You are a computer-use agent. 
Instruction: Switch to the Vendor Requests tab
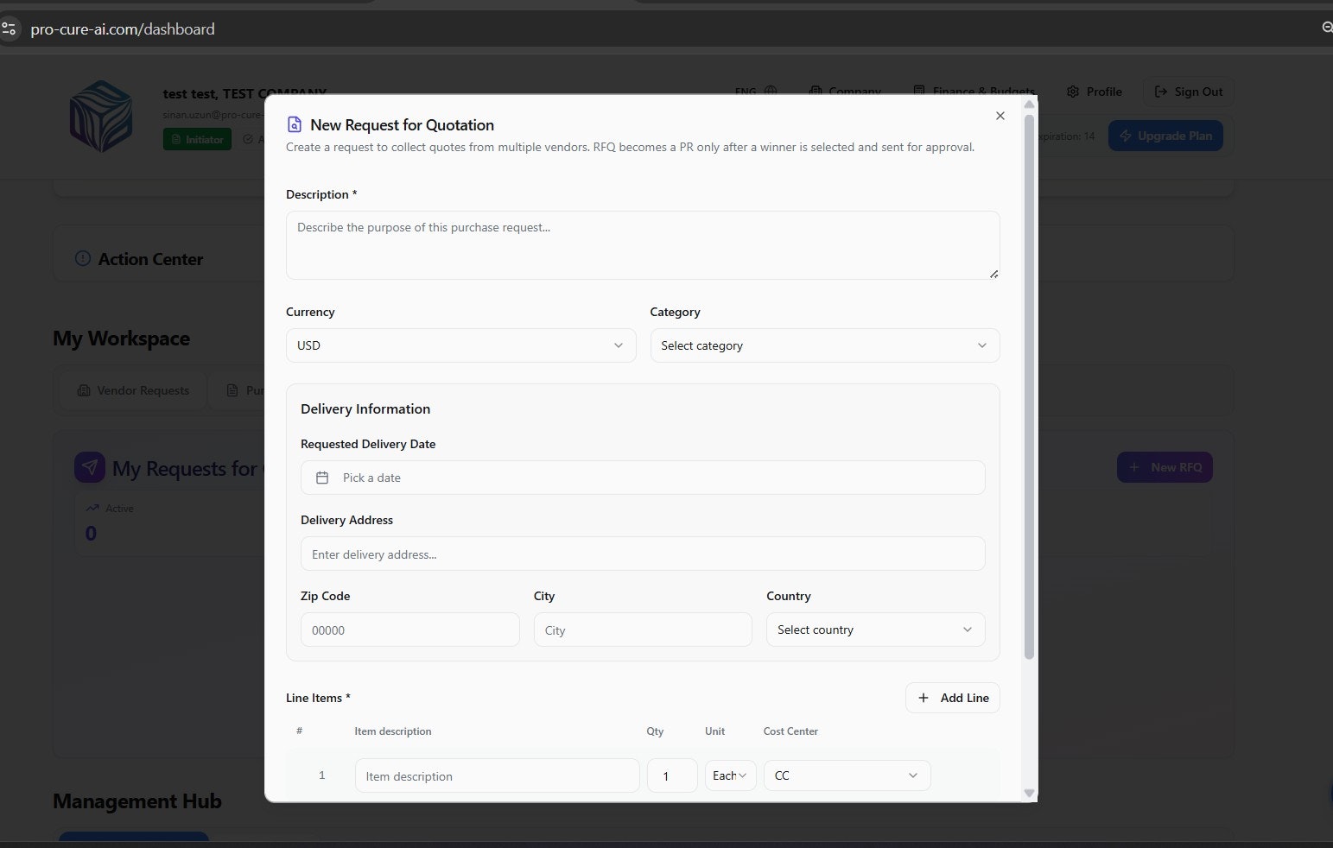pos(133,390)
